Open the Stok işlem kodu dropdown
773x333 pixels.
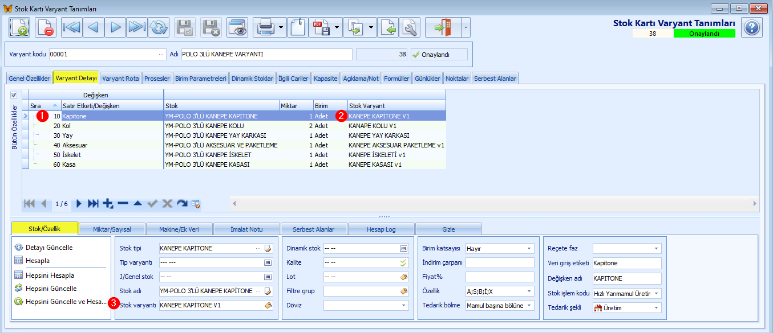[657, 293]
